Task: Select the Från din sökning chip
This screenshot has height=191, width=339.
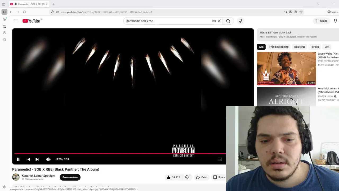Action: [279, 47]
